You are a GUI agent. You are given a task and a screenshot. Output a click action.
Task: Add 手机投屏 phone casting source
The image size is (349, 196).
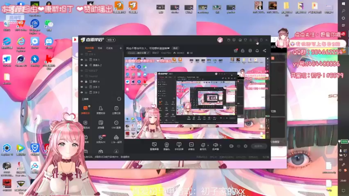pos(179,146)
